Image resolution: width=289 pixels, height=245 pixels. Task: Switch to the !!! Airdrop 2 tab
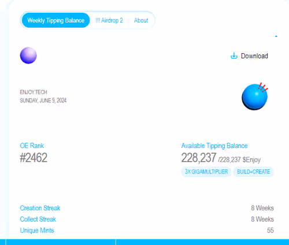[x=109, y=20]
